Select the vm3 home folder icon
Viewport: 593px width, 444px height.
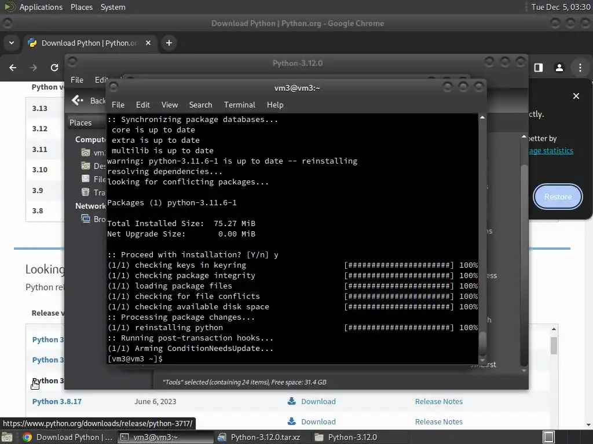pyautogui.click(x=86, y=153)
